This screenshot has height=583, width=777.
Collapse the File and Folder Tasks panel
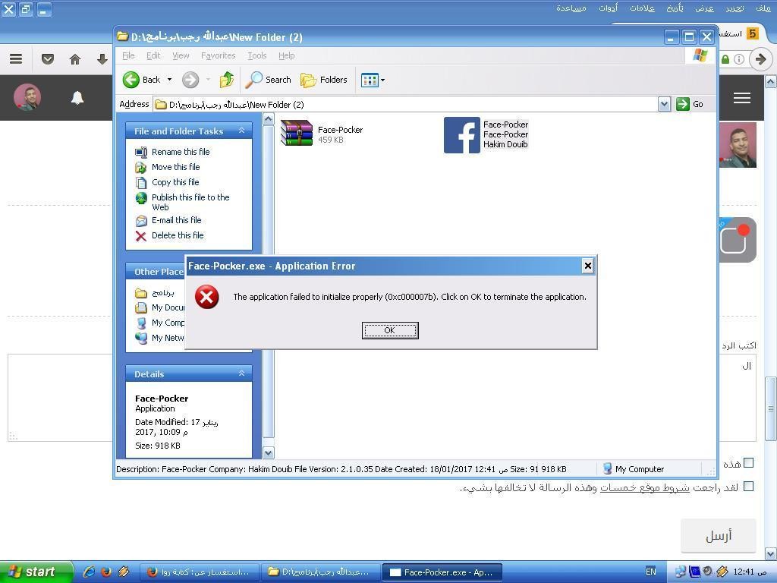coord(241,131)
